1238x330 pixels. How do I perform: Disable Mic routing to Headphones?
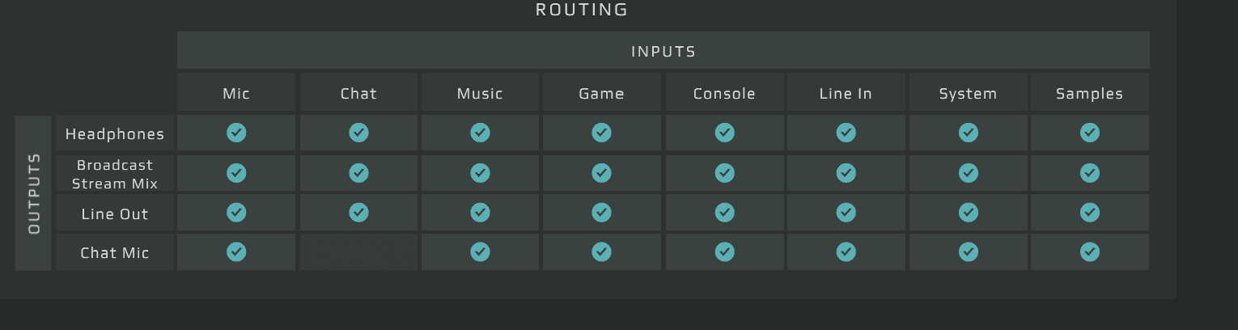click(x=236, y=133)
